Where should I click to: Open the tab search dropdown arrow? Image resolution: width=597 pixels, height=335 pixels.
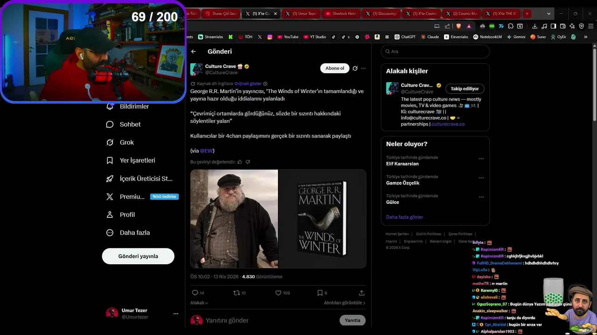(549, 14)
